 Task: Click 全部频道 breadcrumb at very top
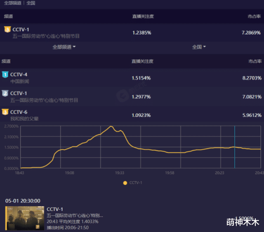coord(13,3)
